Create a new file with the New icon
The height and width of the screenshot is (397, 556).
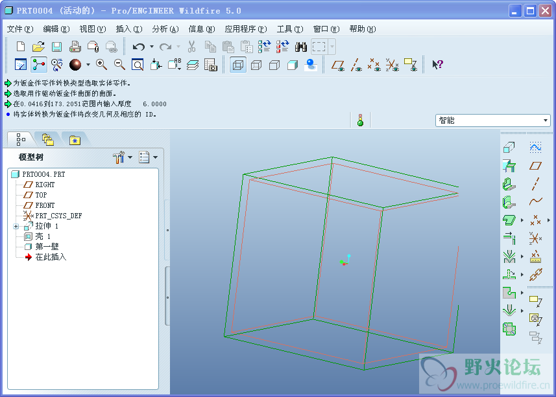point(21,47)
